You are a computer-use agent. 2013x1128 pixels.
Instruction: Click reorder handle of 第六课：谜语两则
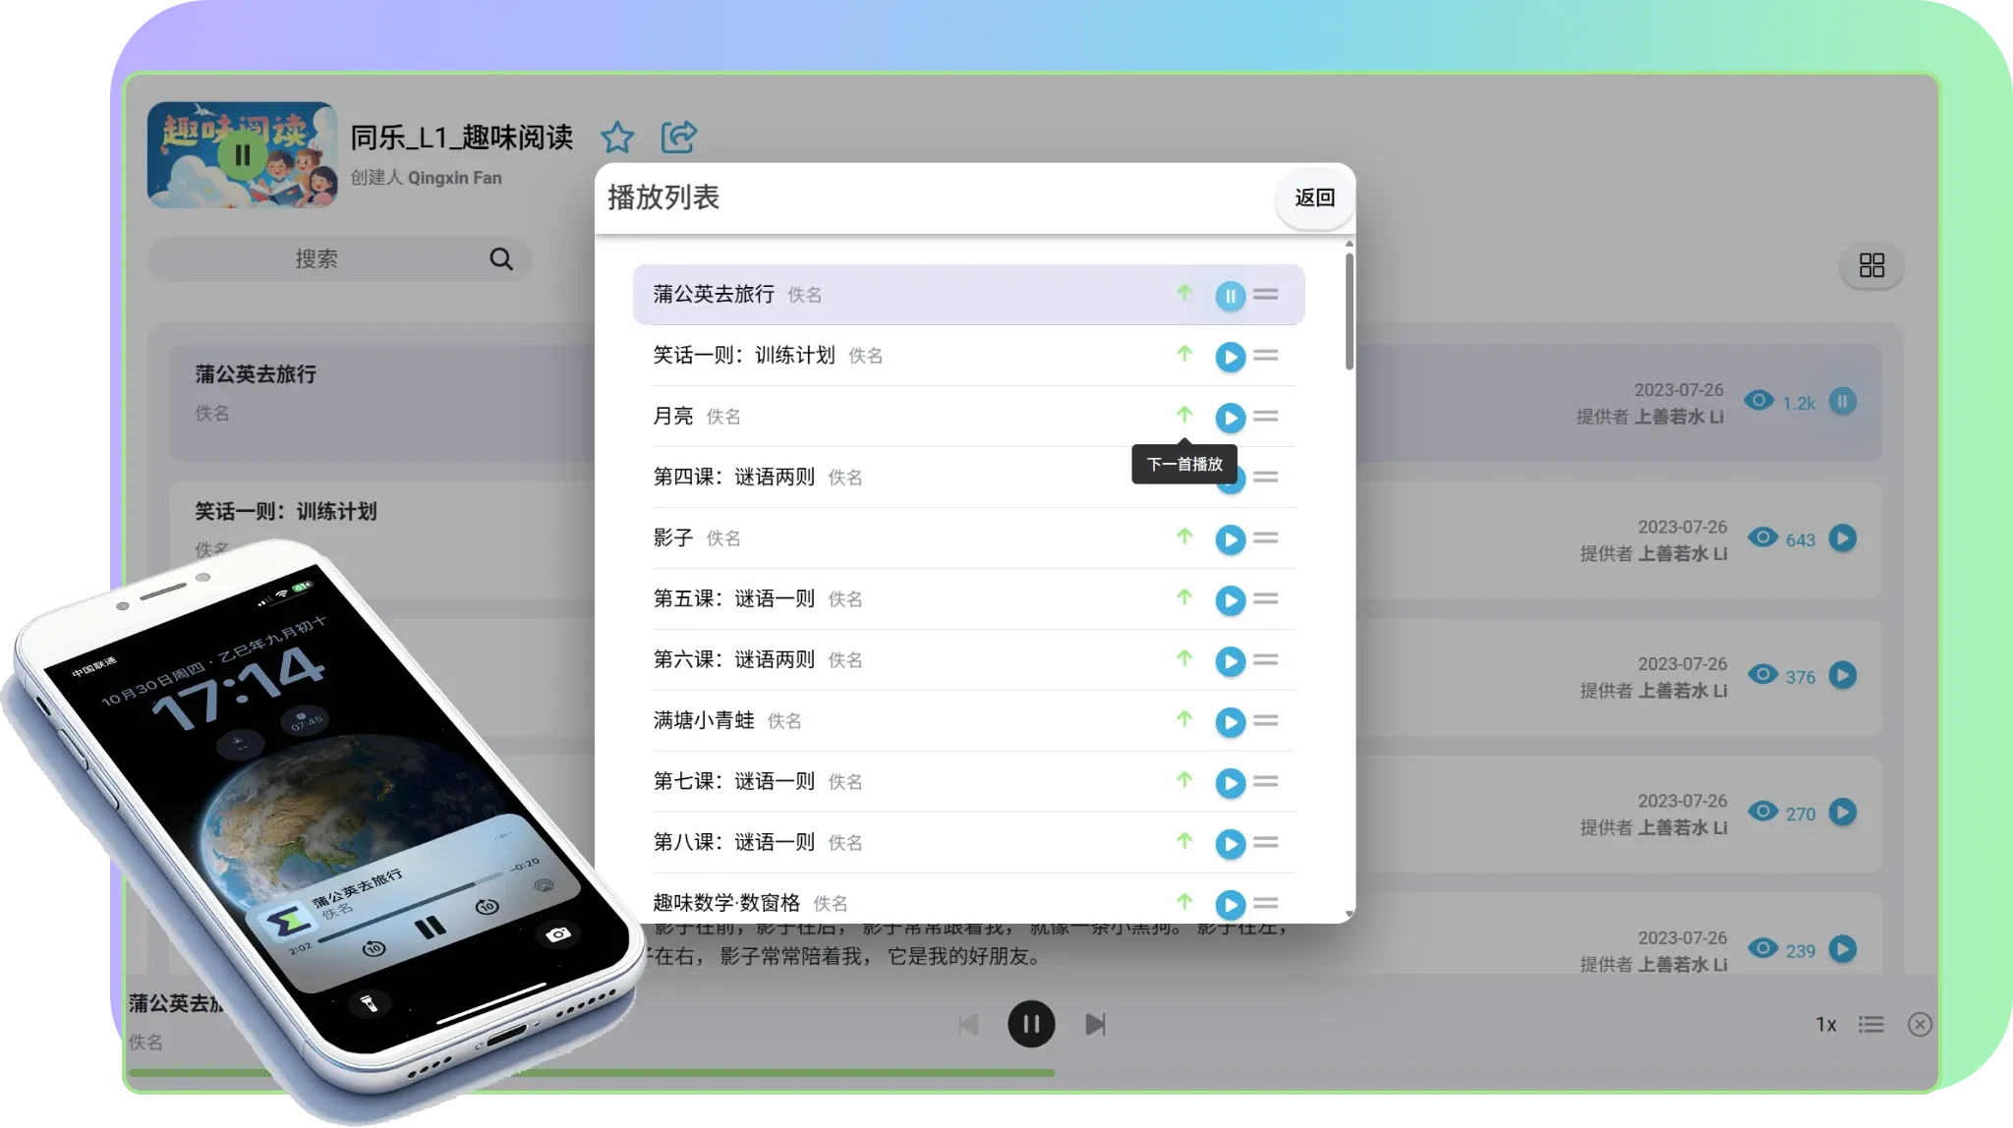(1266, 659)
